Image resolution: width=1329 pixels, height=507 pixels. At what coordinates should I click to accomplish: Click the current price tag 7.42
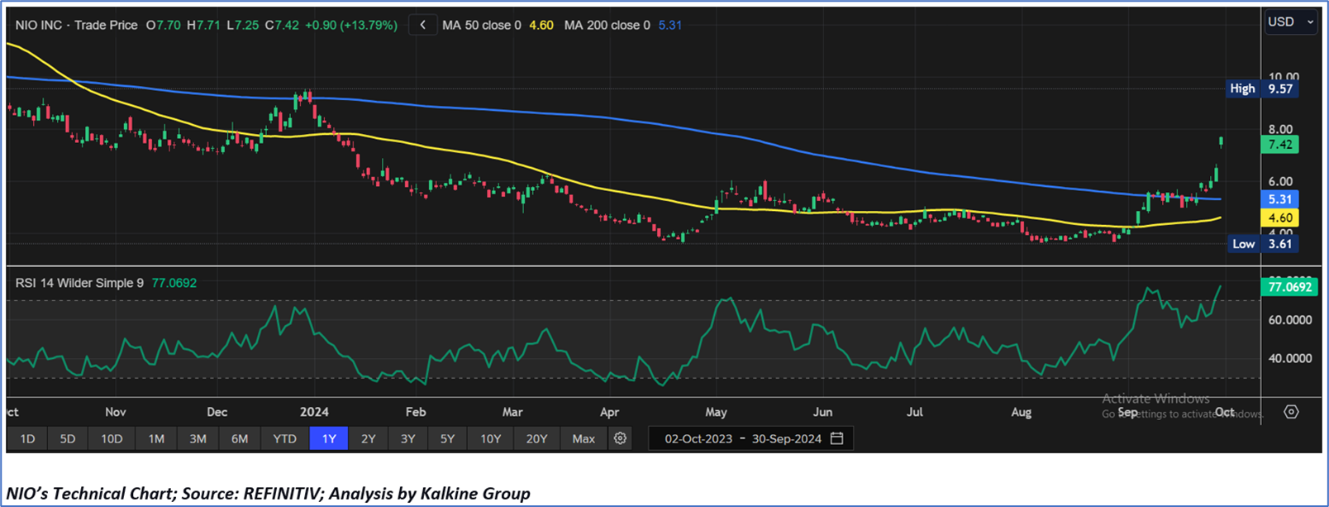click(1279, 145)
